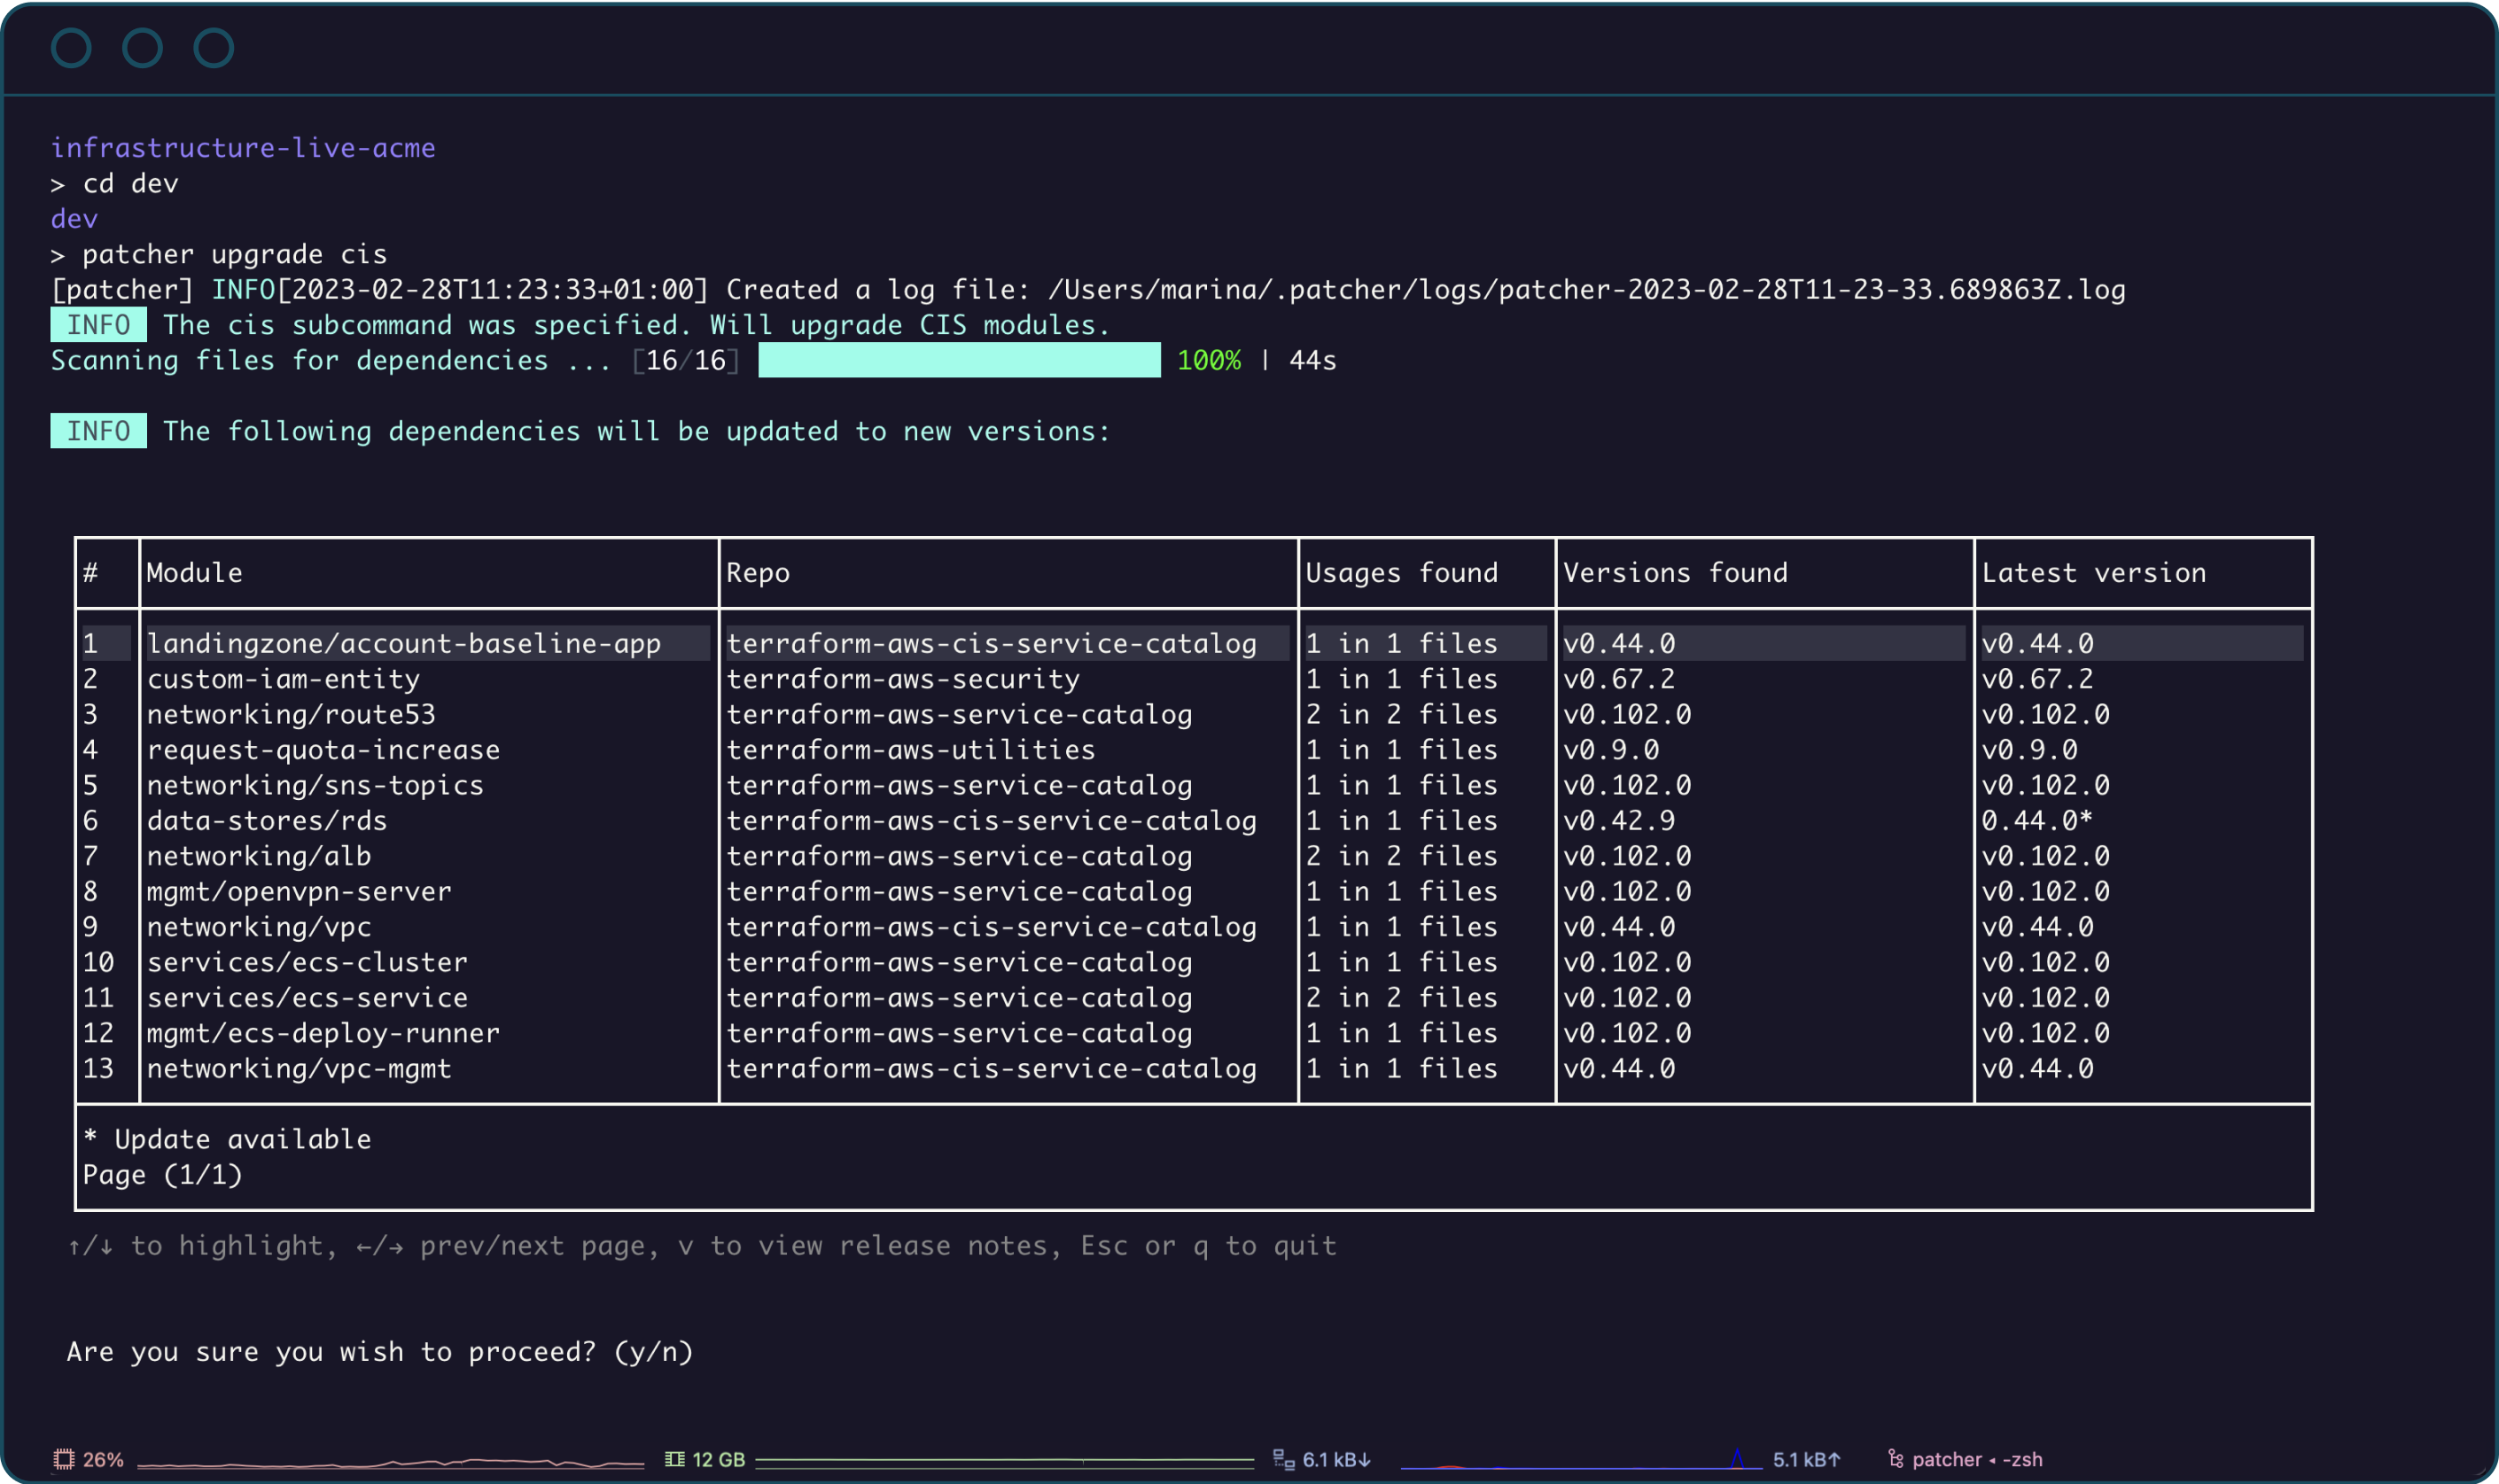Screen dimensions: 2499x1484
Task: Click the infrastructure-live-acme directory label
Action: click(243, 148)
